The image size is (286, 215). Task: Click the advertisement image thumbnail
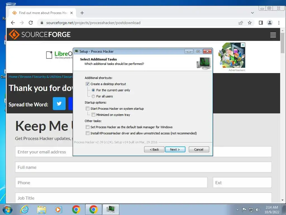(x=232, y=55)
